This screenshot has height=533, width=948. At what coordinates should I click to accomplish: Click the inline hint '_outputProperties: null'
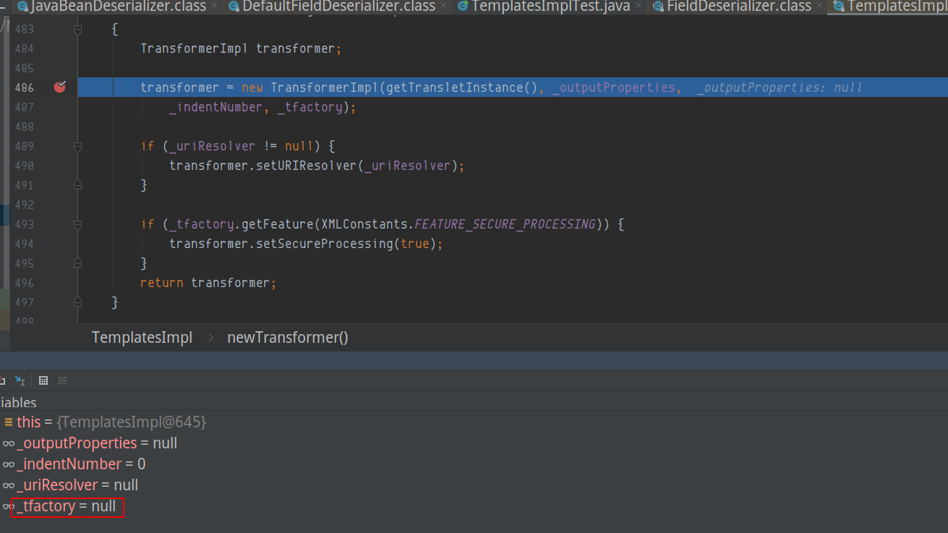pos(780,88)
